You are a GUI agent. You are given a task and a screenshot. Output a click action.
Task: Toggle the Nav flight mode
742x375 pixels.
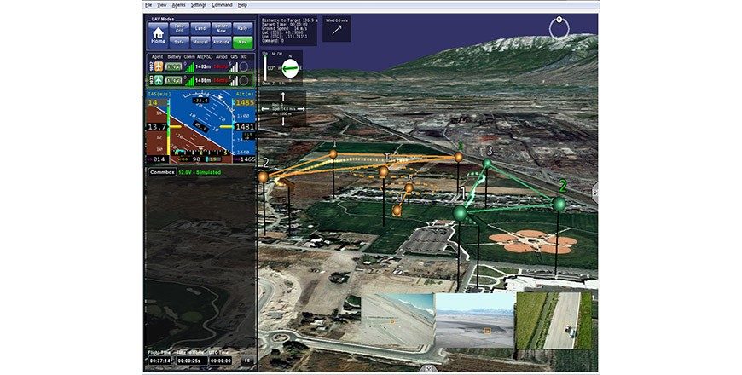click(243, 41)
